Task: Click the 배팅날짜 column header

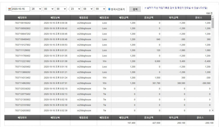Action: (55, 18)
